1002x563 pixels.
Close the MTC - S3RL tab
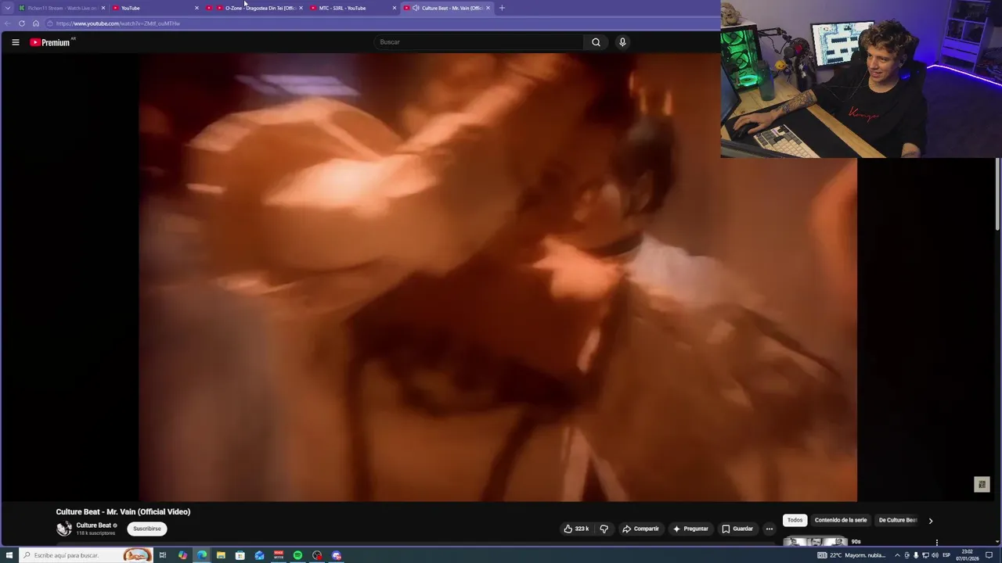coord(395,8)
